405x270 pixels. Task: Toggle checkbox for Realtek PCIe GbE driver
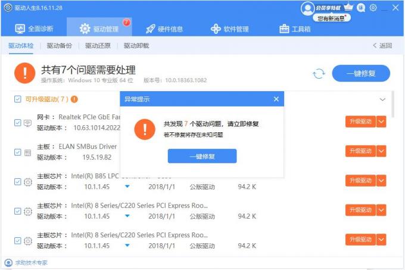pyautogui.click(x=17, y=123)
